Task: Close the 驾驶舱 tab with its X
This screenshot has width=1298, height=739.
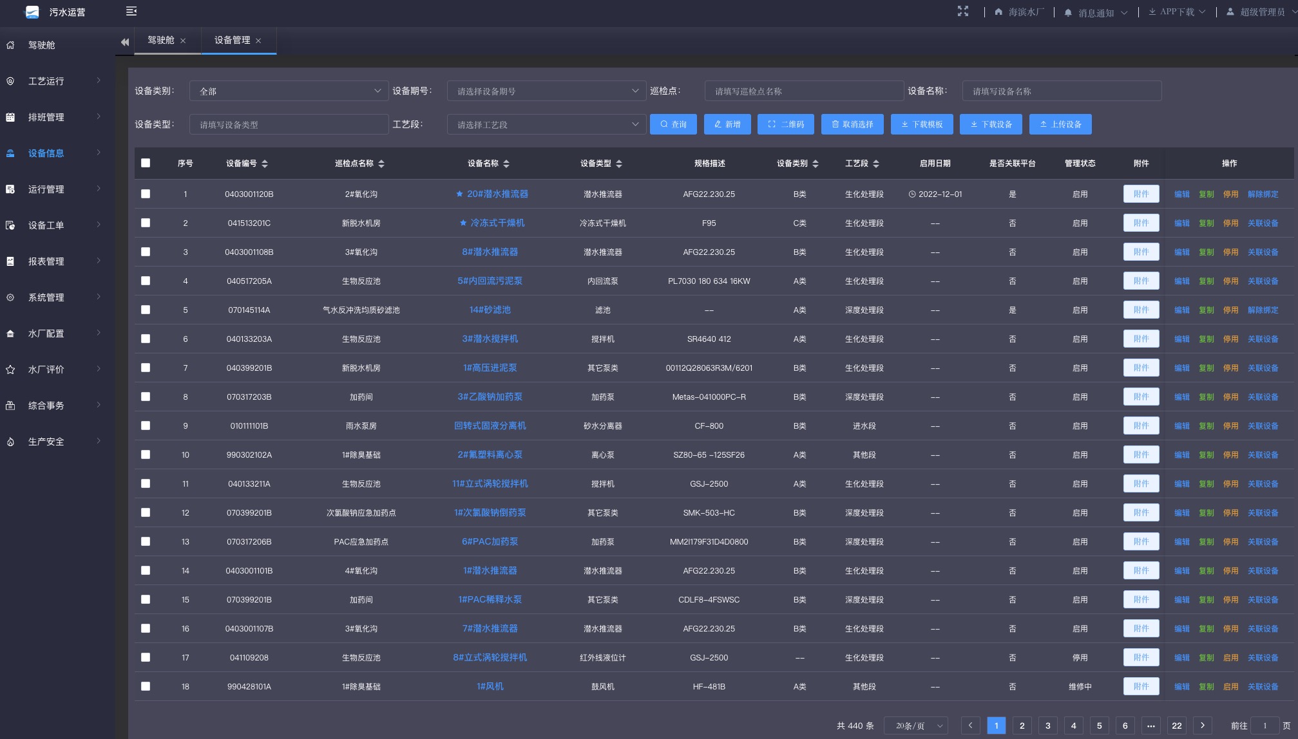Action: [183, 41]
